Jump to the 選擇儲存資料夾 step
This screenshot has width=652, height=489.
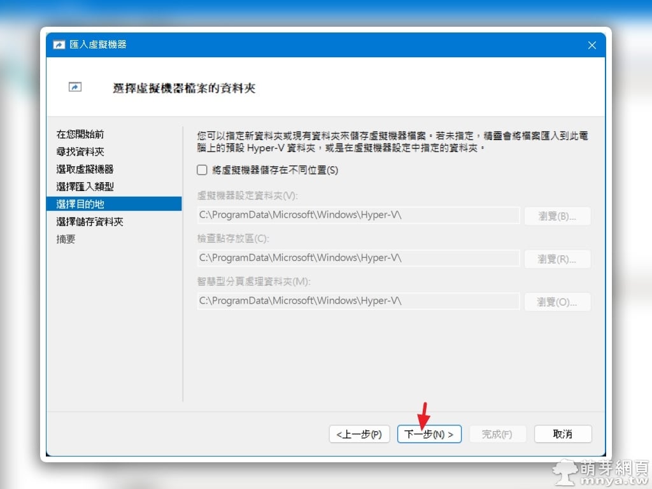[x=89, y=222]
